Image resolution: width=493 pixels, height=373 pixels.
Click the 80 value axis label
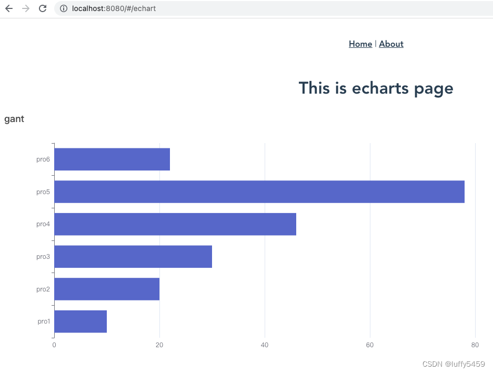[475, 345]
